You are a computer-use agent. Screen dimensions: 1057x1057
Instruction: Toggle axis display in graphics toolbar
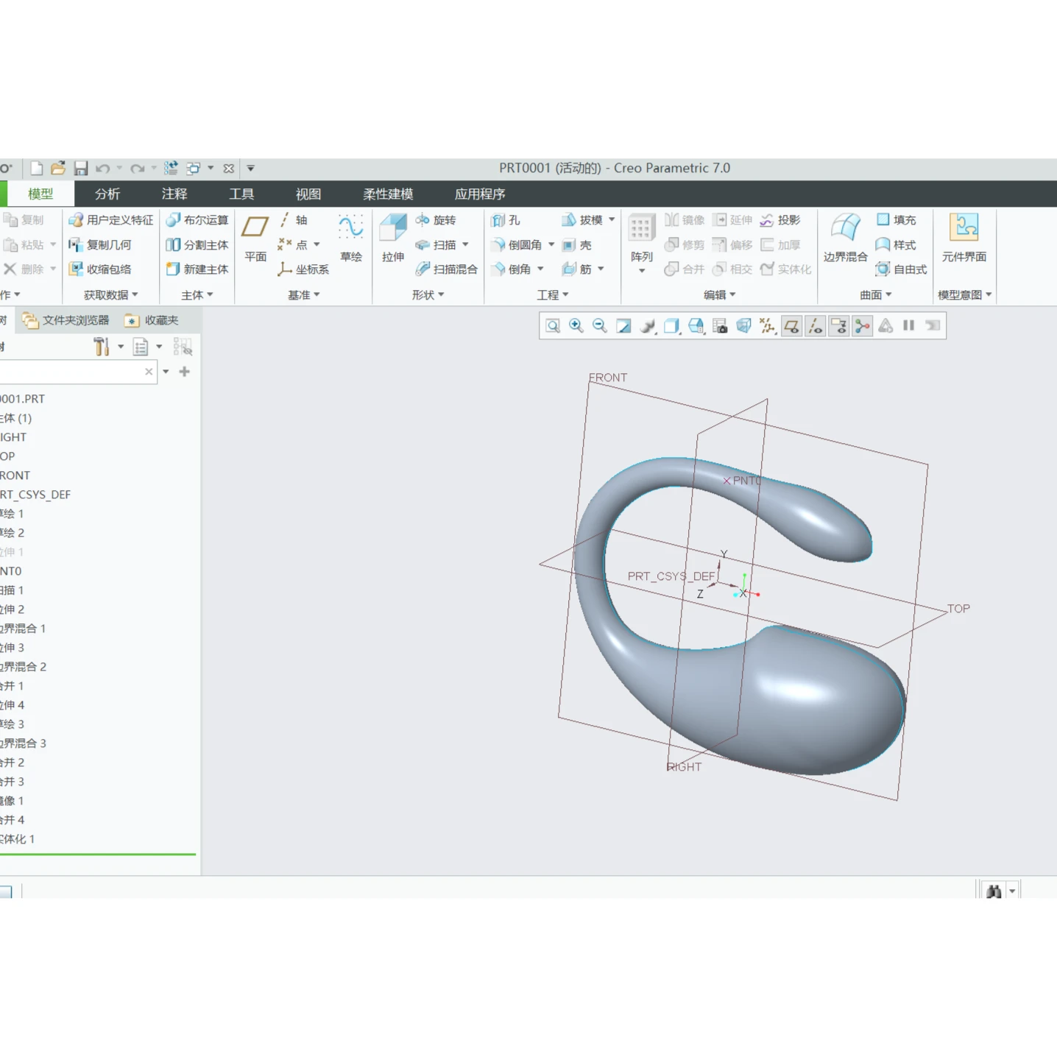click(815, 326)
